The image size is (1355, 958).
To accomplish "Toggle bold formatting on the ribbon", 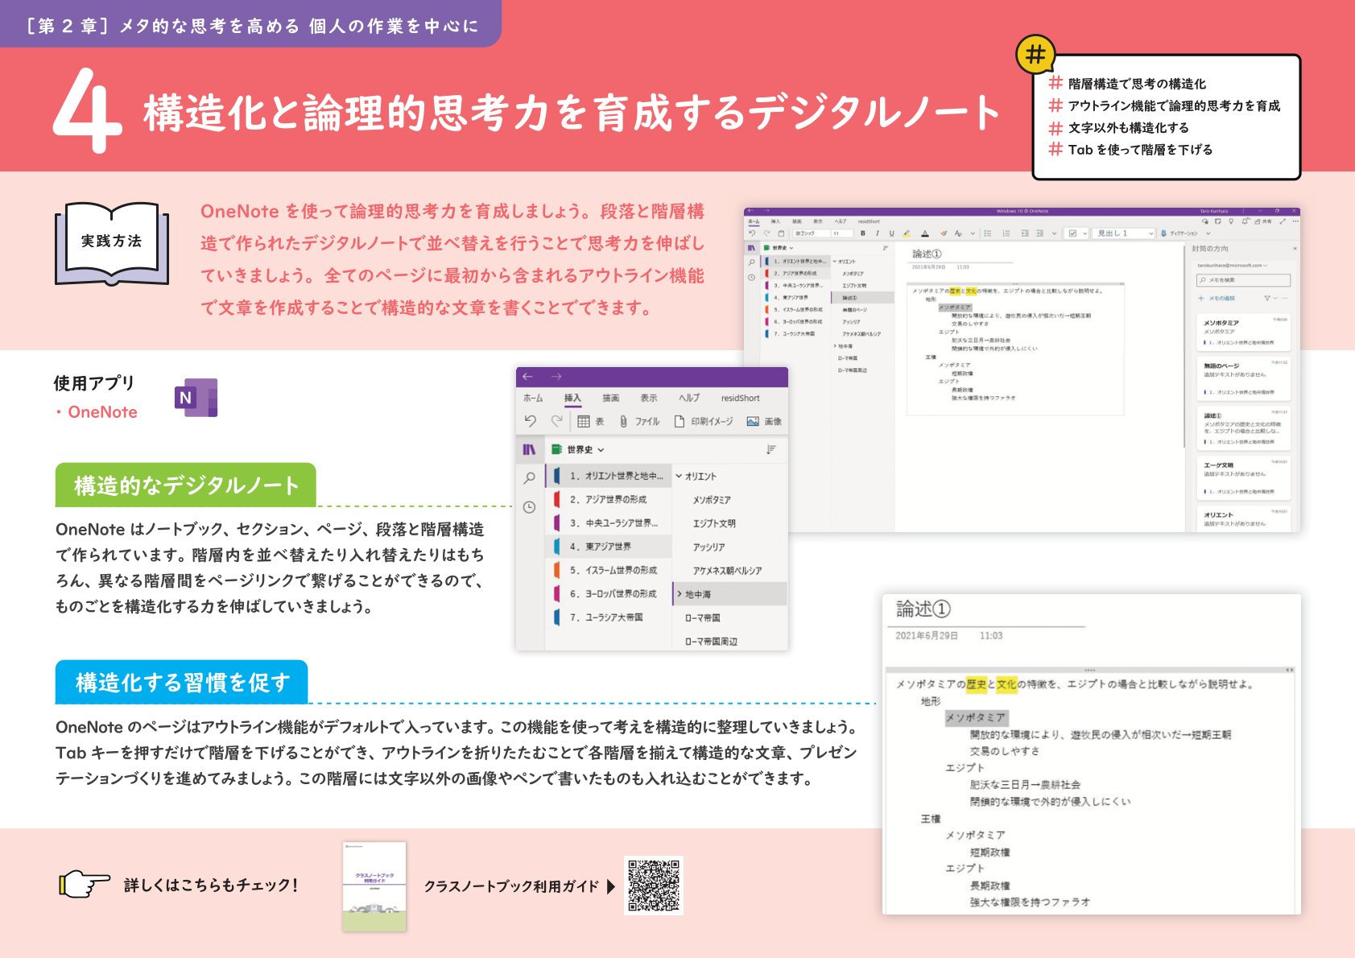I will (x=863, y=233).
